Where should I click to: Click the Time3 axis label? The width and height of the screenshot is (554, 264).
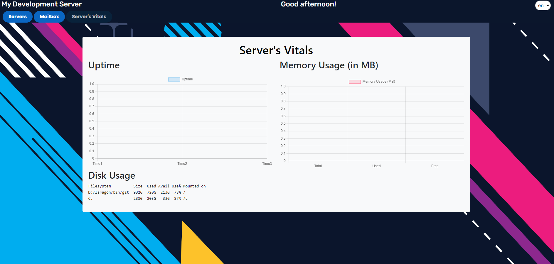click(x=267, y=164)
